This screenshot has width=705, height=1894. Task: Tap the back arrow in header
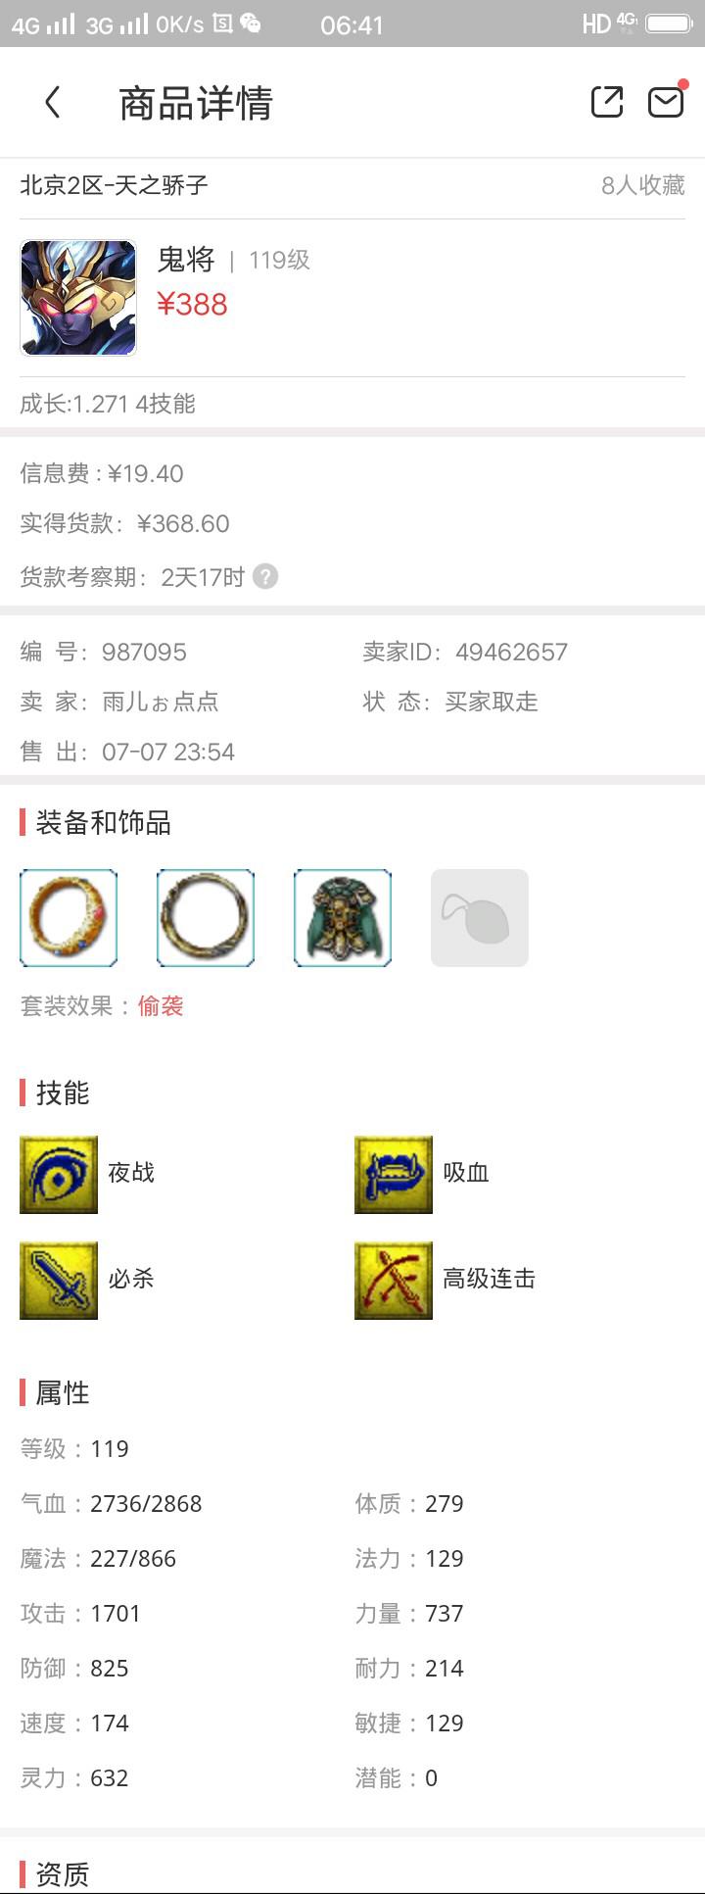[53, 102]
